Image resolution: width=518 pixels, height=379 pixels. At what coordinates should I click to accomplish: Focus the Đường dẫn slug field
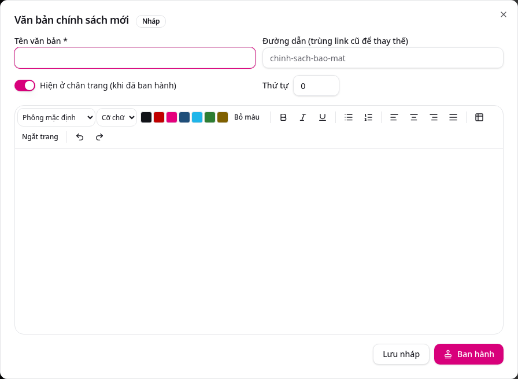[x=383, y=58]
